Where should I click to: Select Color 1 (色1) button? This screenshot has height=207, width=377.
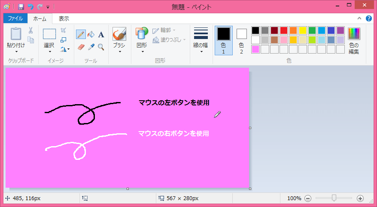point(223,40)
